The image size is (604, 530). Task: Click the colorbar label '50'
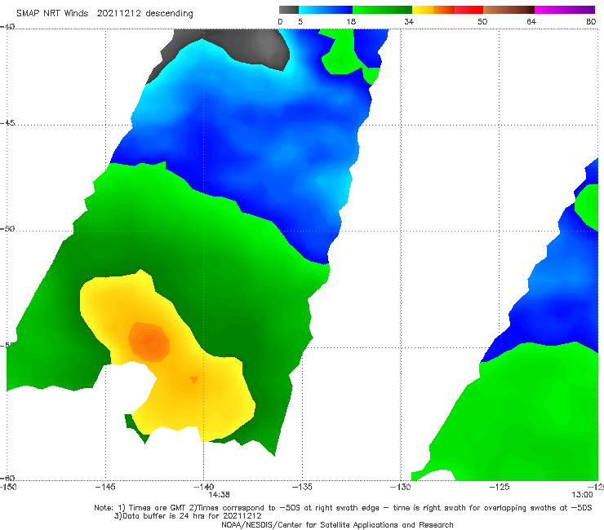(482, 22)
